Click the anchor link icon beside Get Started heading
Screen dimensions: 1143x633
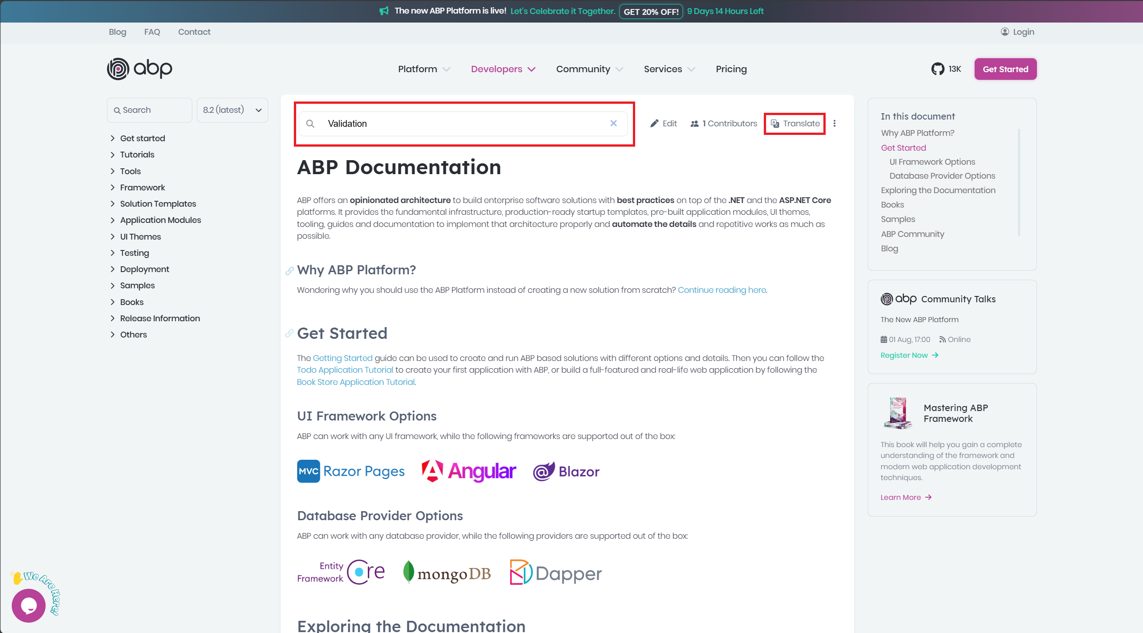coord(289,333)
